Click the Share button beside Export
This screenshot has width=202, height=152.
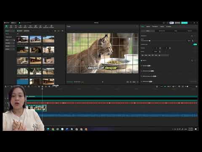point(178,23)
